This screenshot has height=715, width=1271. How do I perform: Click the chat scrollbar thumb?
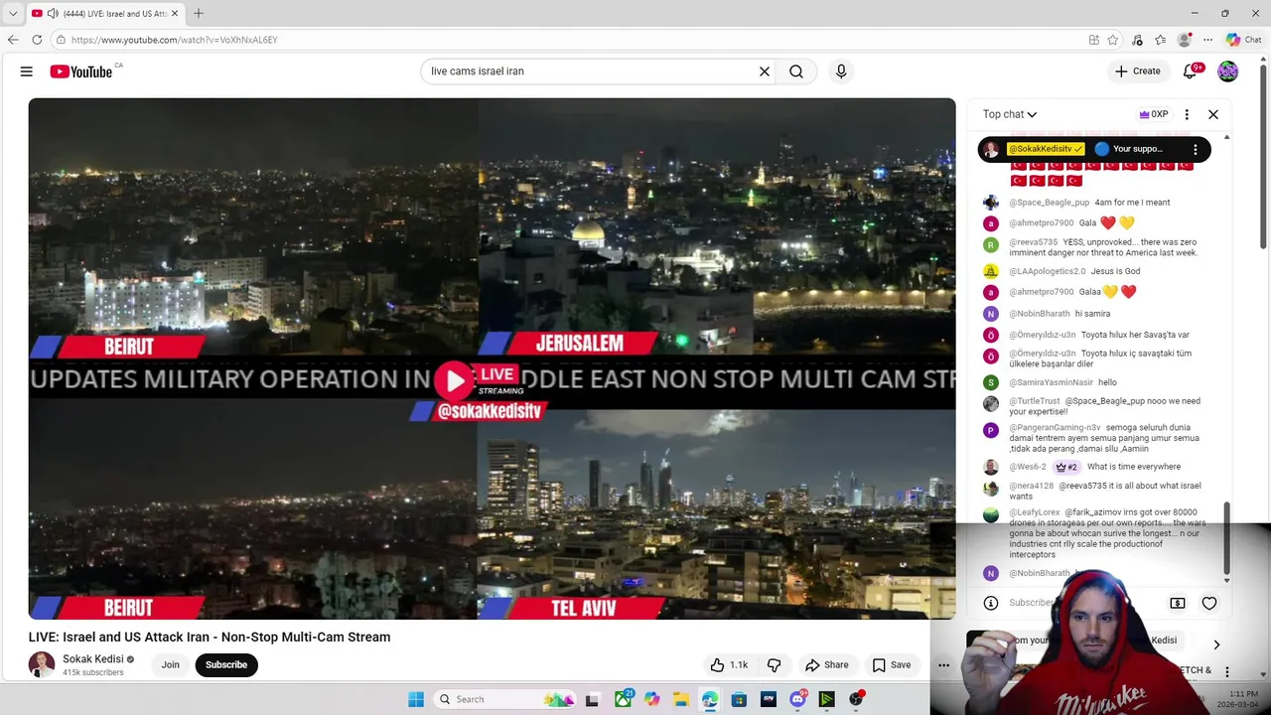[1227, 536]
